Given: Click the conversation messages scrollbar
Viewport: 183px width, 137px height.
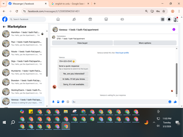Looking at the screenshot, I should pos(176,79).
